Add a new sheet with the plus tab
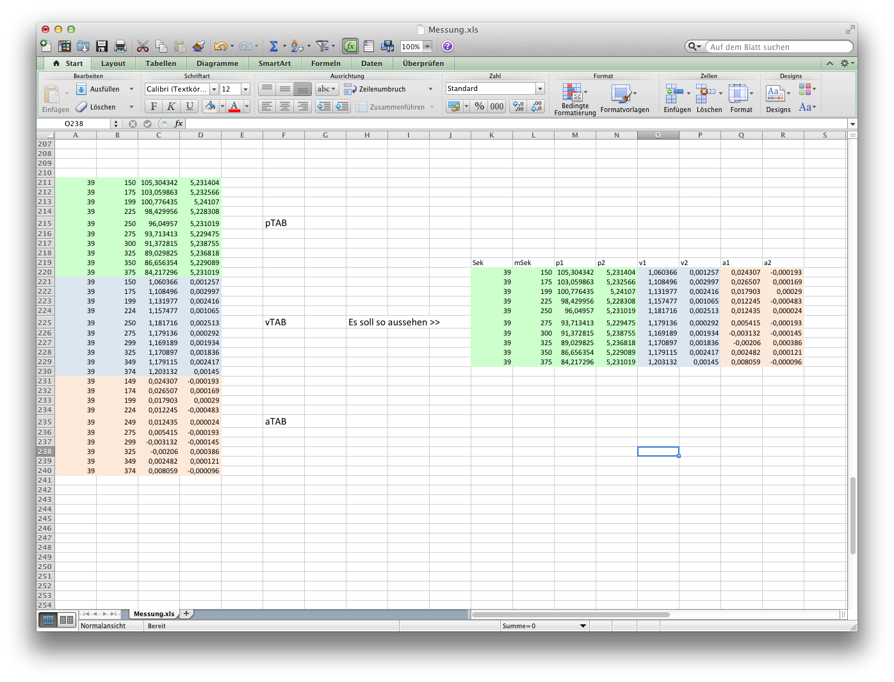Screen dimensions: 894x682 coord(186,613)
